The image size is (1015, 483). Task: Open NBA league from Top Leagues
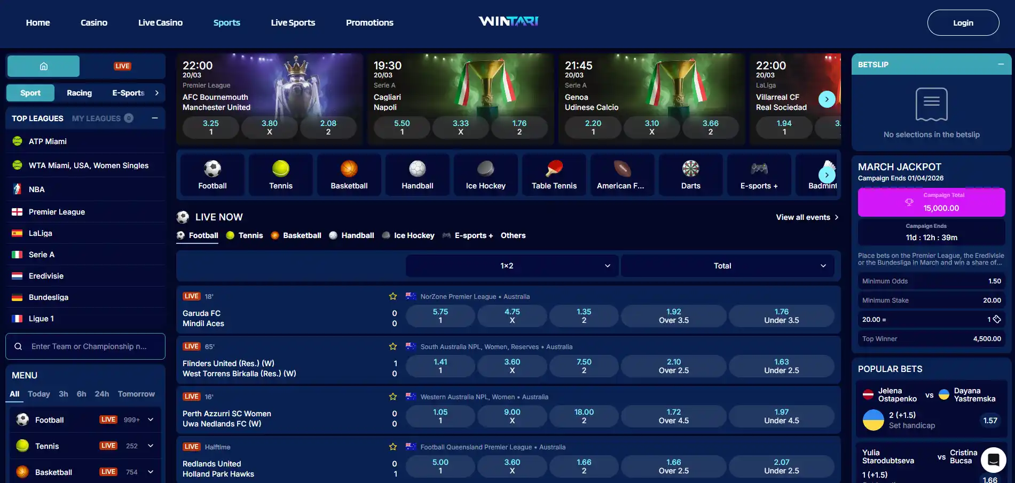coord(85,189)
